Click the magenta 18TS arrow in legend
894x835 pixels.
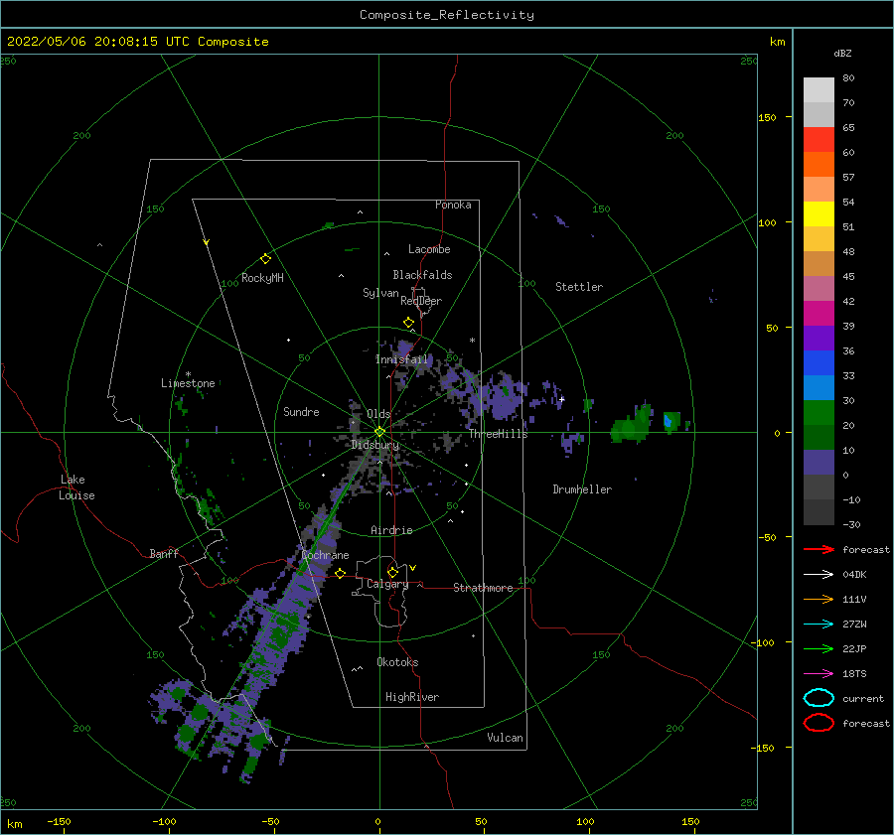[x=819, y=674]
